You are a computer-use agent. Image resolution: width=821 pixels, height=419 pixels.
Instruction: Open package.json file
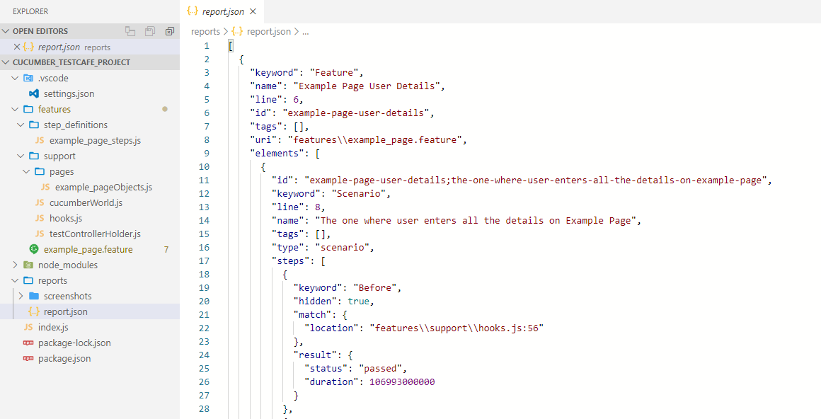pos(64,359)
